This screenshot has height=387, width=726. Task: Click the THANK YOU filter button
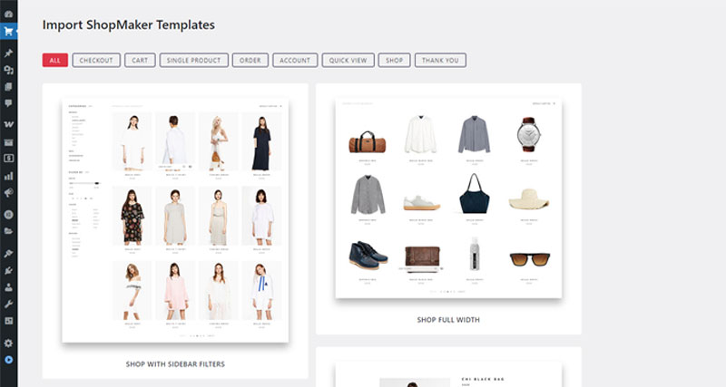coord(440,61)
